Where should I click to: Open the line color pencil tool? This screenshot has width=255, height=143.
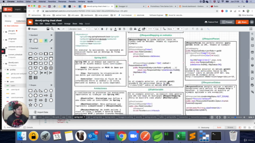pos(139,29)
